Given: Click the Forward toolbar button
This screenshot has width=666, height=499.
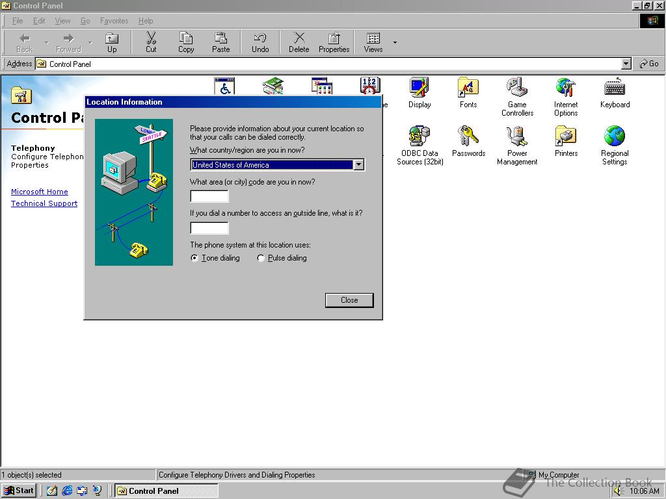Looking at the screenshot, I should click(x=68, y=42).
